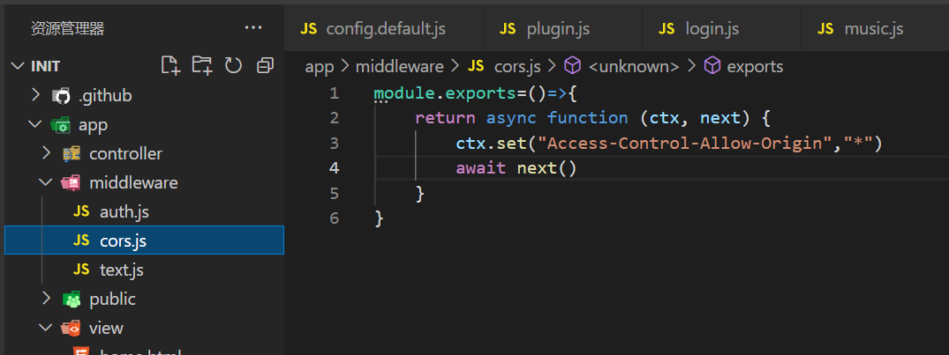Click the New Folder icon in explorer header
The image size is (949, 355).
[x=202, y=65]
